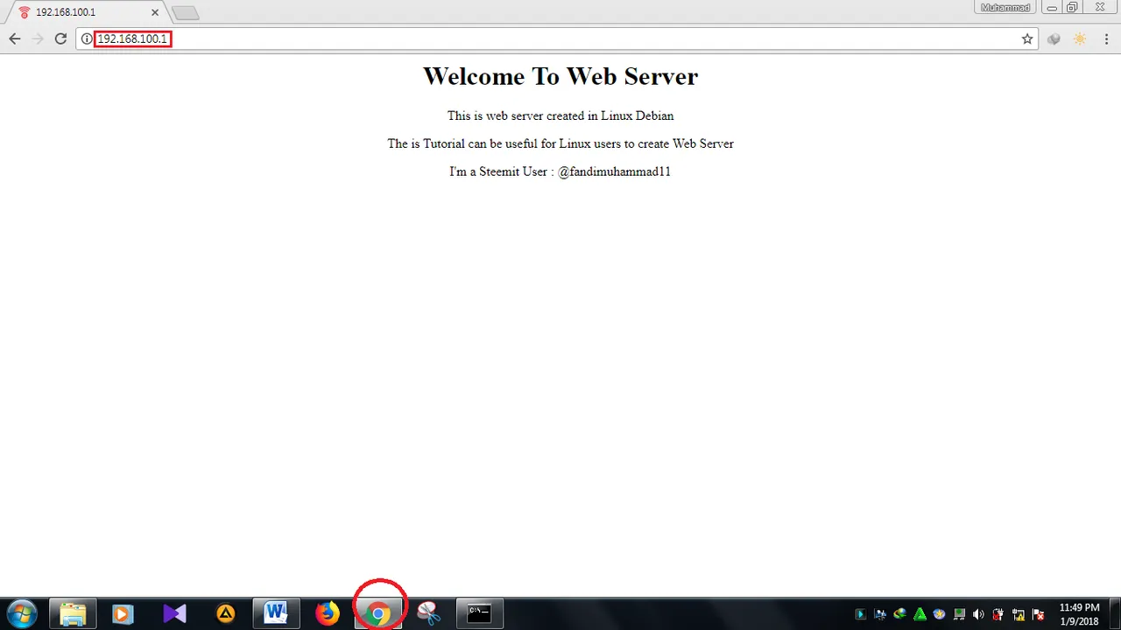This screenshot has width=1121, height=630.
Task: Open AIMP player from taskbar
Action: 225,613
